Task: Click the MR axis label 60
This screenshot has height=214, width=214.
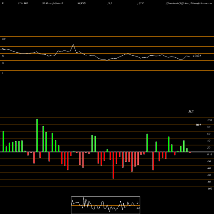Action: 209,134
